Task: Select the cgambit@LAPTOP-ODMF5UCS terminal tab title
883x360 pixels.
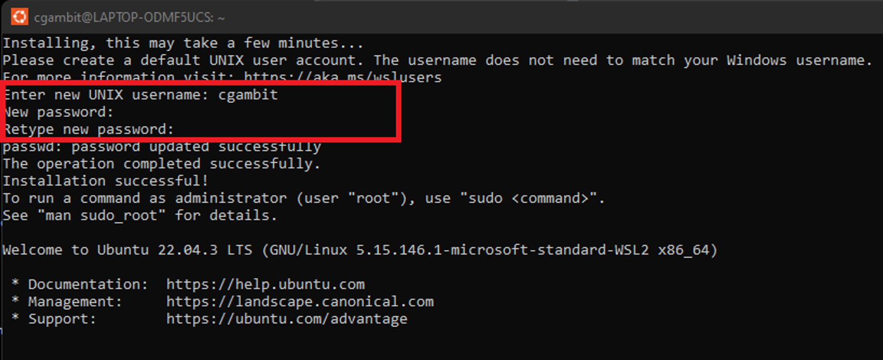Action: (129, 17)
